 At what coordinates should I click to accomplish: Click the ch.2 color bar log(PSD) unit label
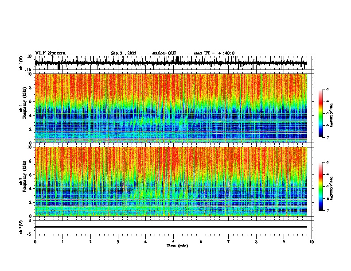[332, 189]
